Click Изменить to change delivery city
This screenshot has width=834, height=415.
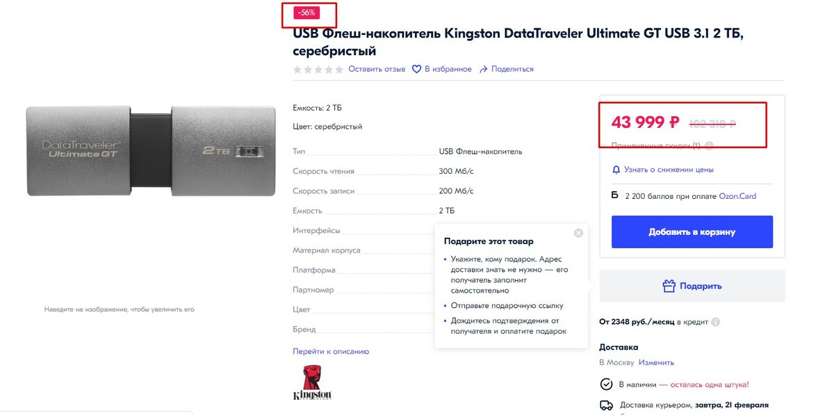(x=656, y=363)
